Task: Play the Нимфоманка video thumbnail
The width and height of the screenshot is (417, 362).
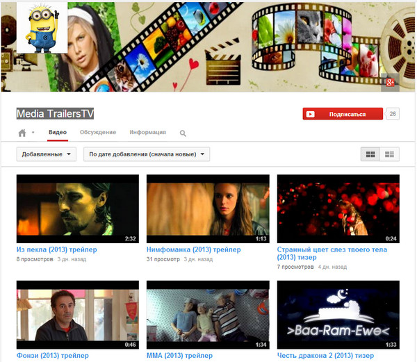Action: click(208, 208)
